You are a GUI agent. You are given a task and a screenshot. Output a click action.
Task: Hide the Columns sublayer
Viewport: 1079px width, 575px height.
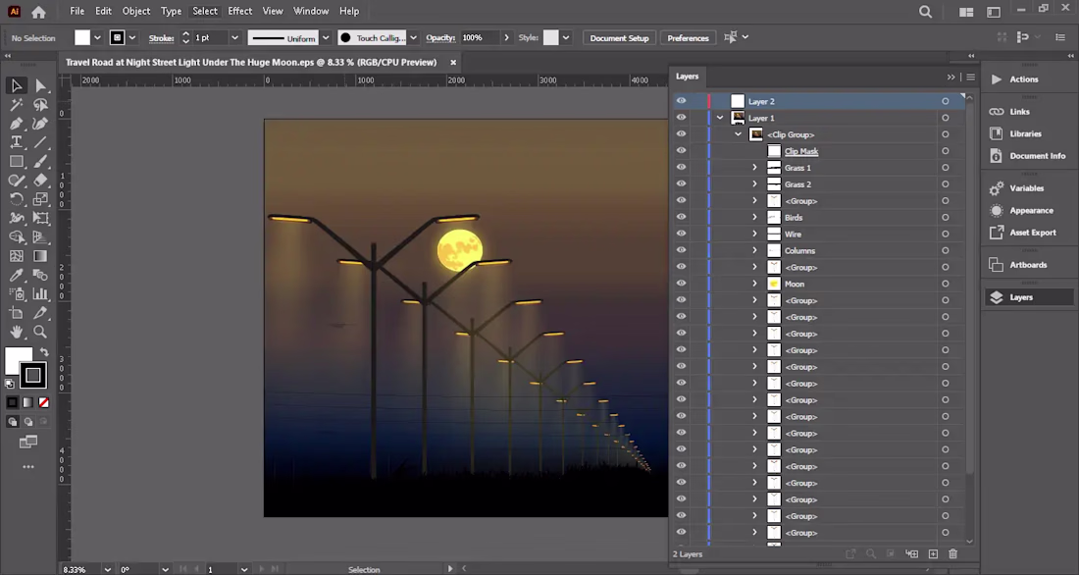(682, 250)
